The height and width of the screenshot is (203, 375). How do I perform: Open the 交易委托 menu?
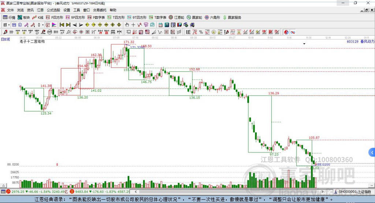[100, 10]
